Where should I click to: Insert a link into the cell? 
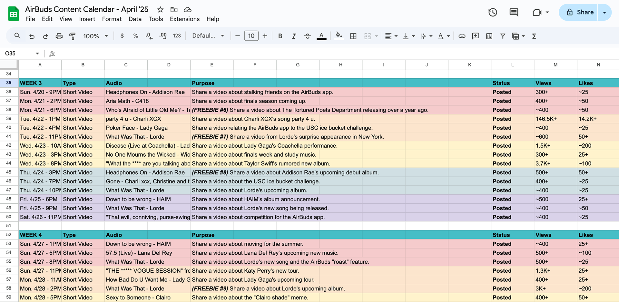[462, 36]
